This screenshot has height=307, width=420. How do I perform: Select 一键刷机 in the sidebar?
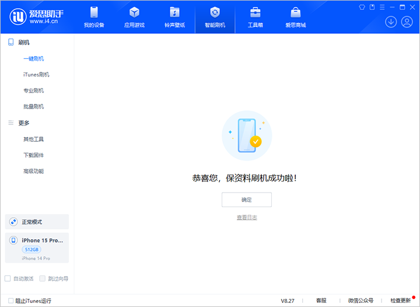(33, 59)
